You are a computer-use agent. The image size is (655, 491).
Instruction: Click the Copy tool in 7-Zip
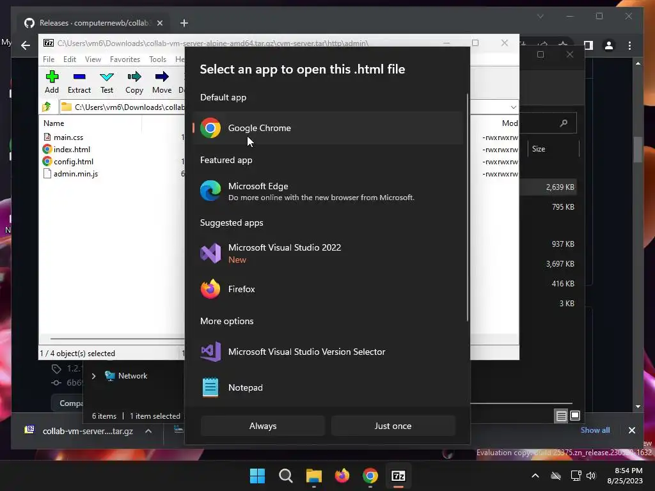coord(134,82)
